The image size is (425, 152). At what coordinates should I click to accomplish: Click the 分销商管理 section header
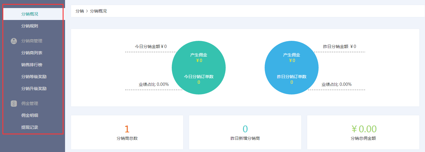(x=32, y=41)
